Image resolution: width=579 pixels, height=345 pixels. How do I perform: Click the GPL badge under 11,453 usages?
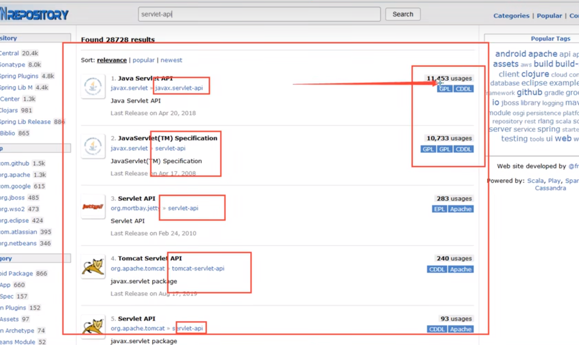point(444,89)
